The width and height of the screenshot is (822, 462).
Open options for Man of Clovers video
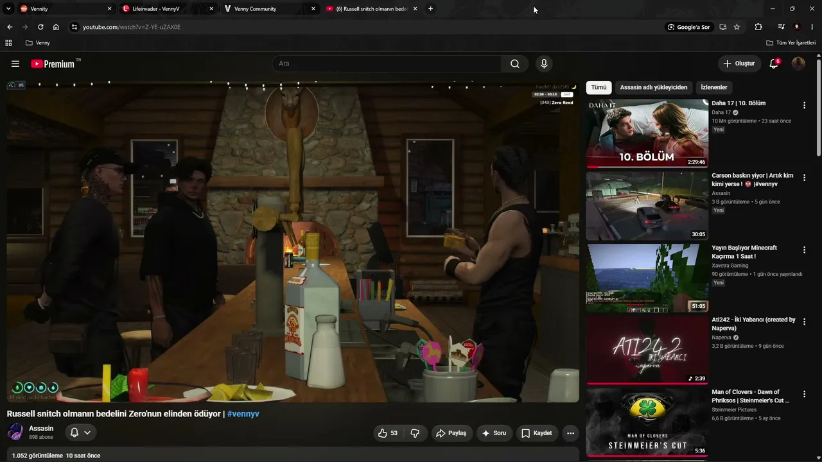click(x=804, y=394)
